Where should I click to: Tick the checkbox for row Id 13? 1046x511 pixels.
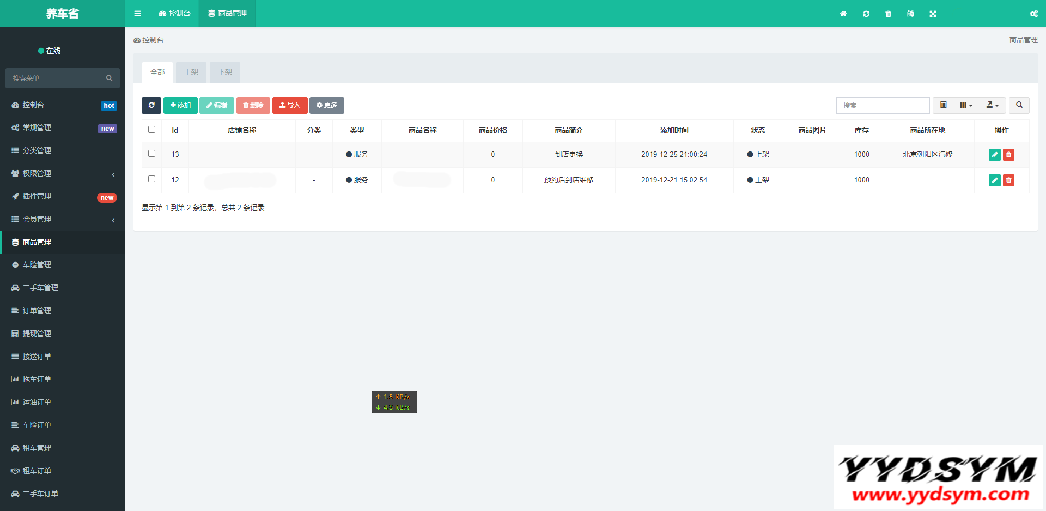[152, 154]
